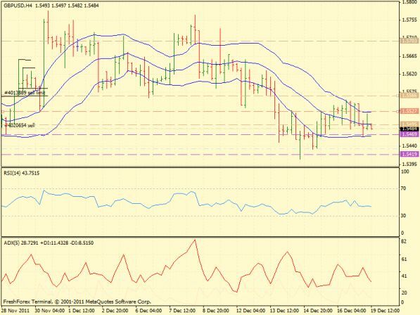Click the 1.5800 price axis label
The image size is (420, 315).
click(x=409, y=2)
